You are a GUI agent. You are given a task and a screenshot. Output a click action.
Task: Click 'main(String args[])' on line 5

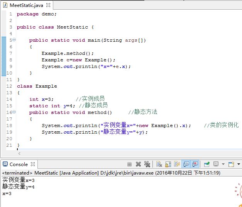tap(117, 40)
